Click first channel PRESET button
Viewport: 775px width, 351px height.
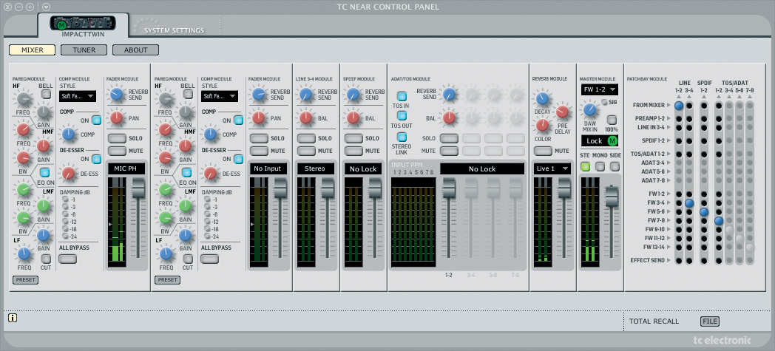coord(25,280)
